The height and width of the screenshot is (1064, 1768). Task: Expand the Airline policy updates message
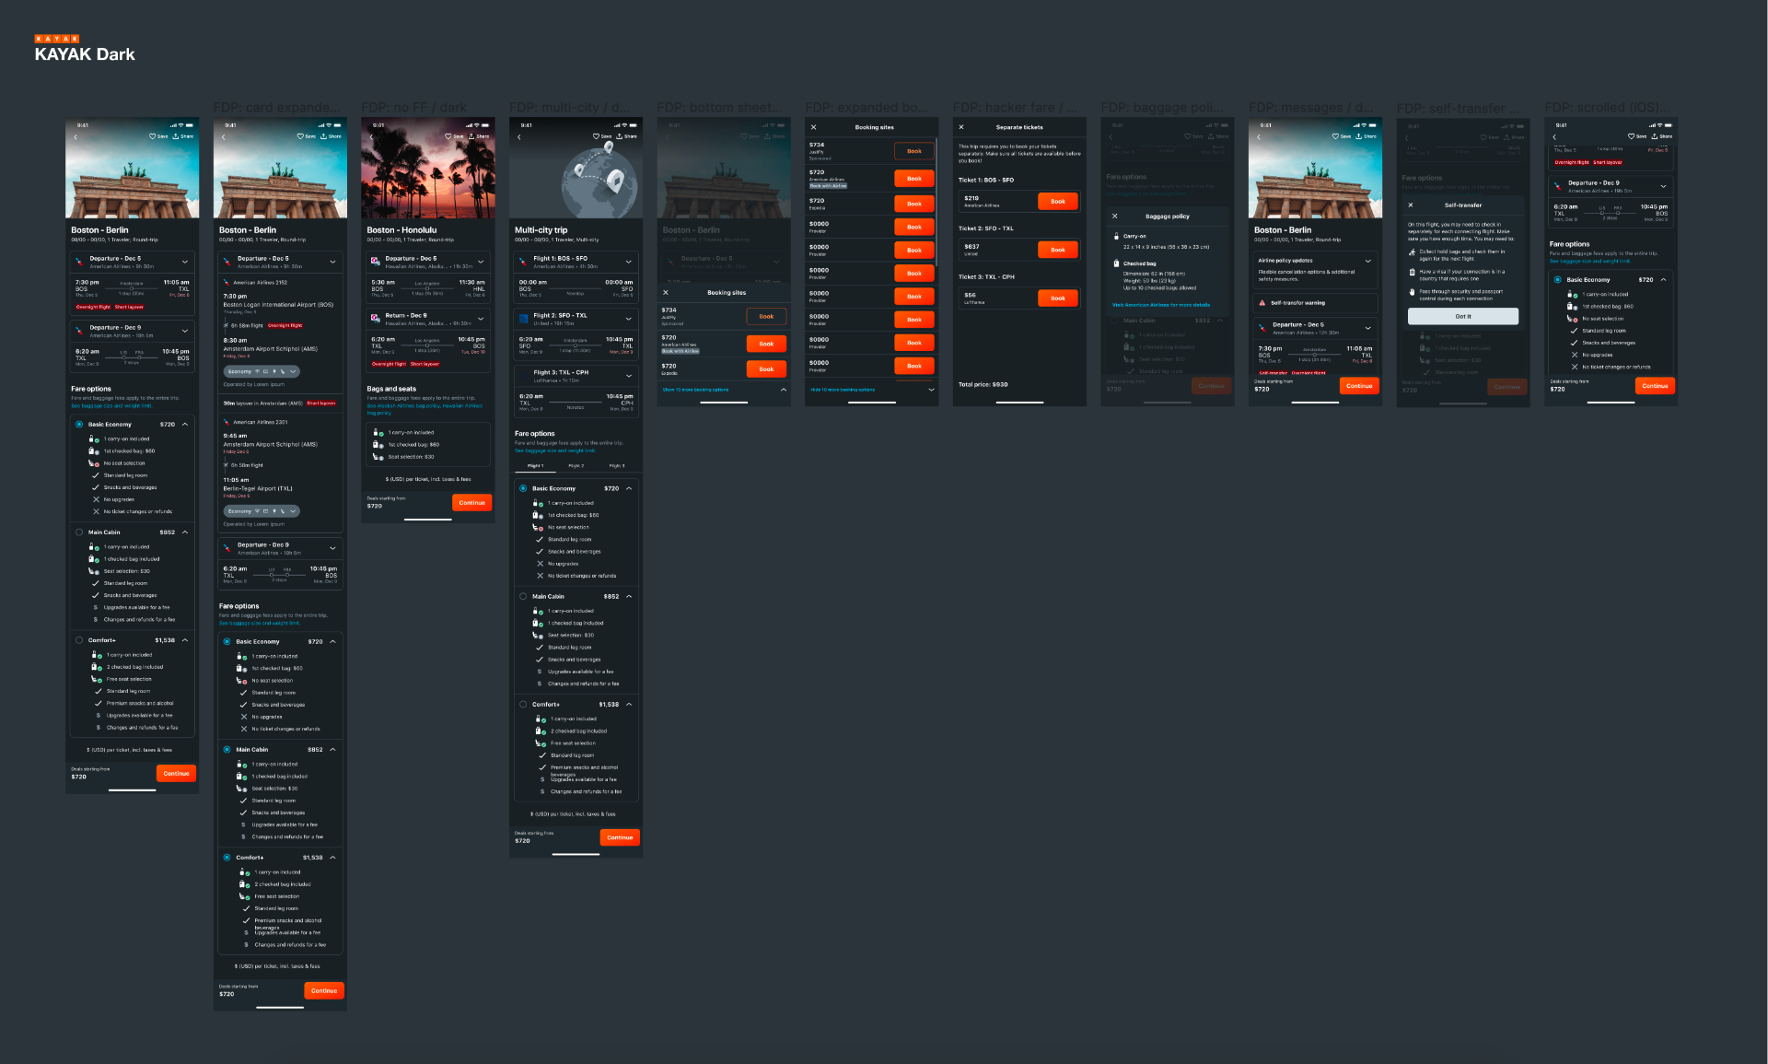click(1368, 261)
